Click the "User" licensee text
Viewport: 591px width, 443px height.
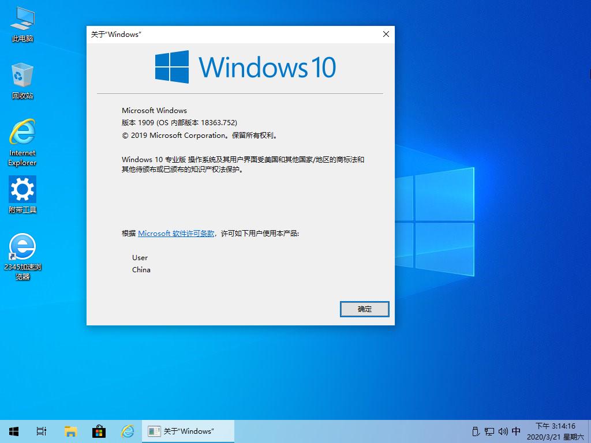coord(140,258)
